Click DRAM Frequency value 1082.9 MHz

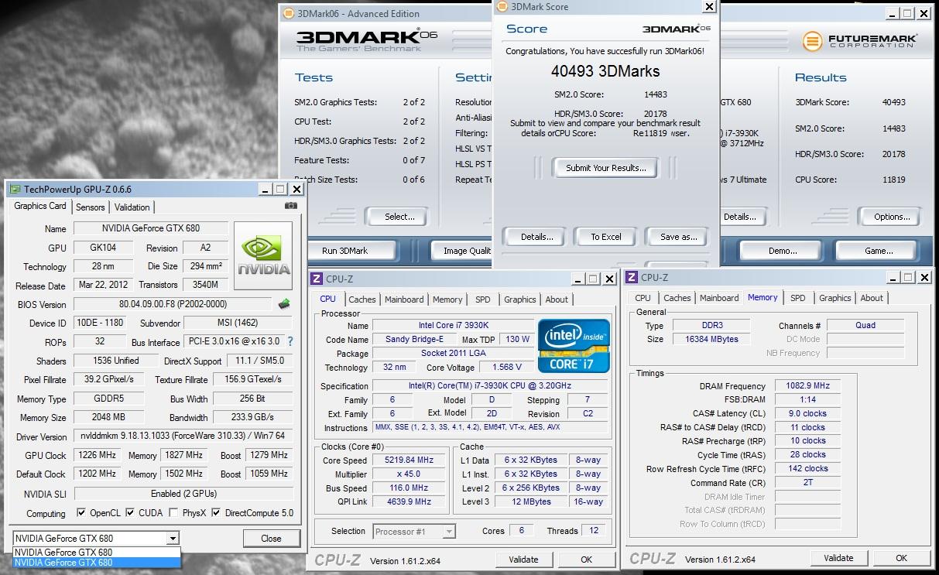point(807,385)
